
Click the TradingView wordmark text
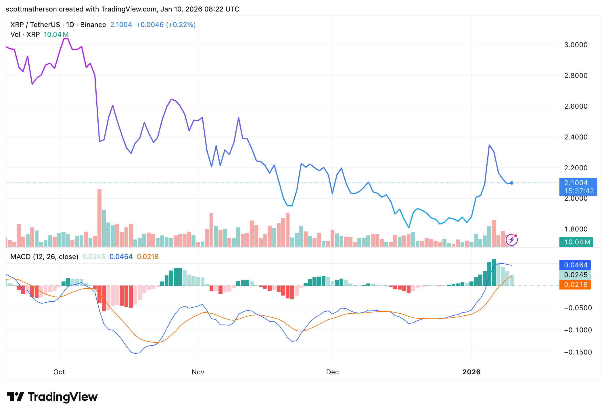63,397
